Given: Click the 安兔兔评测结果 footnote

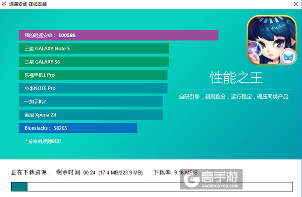Looking at the screenshot, I should (43, 141).
